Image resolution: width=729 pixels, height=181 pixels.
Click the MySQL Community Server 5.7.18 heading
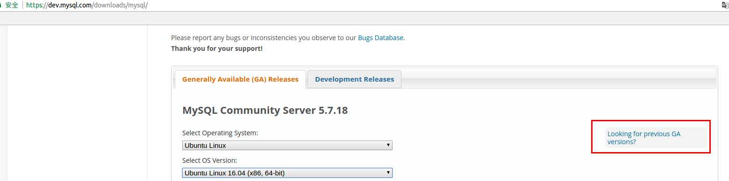click(x=265, y=111)
